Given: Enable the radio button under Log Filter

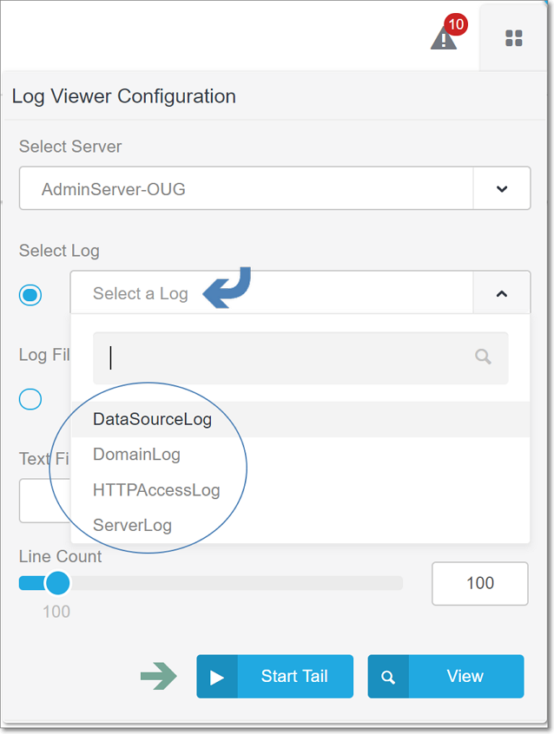Looking at the screenshot, I should pyautogui.click(x=30, y=399).
